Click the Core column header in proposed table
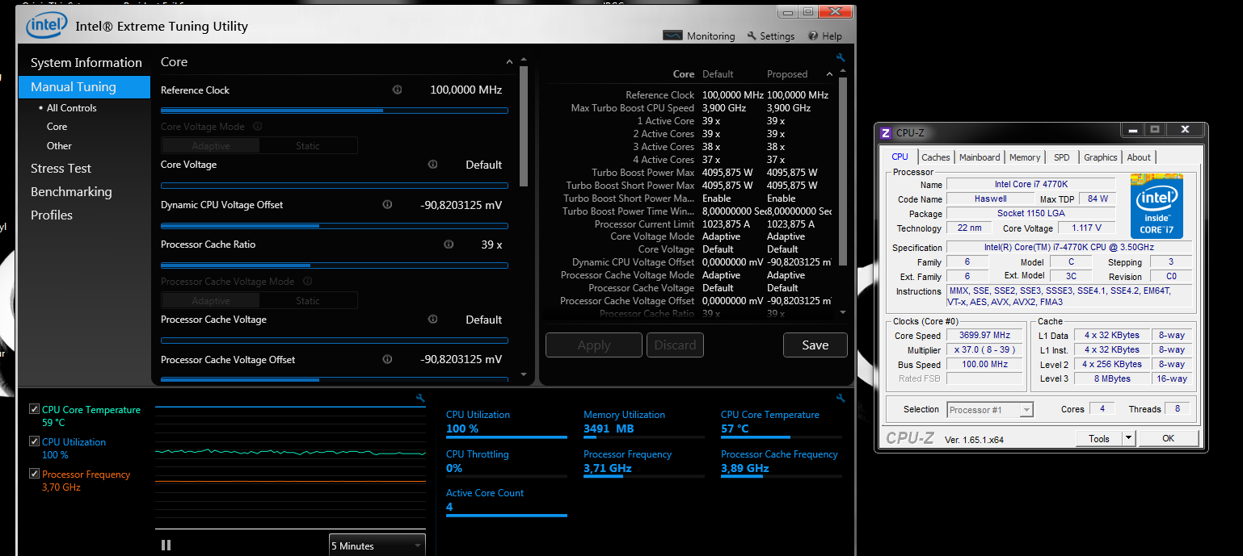The image size is (1243, 556). [x=684, y=74]
